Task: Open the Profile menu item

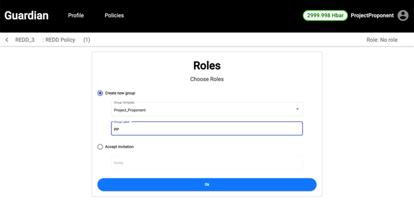Action: coord(76,16)
